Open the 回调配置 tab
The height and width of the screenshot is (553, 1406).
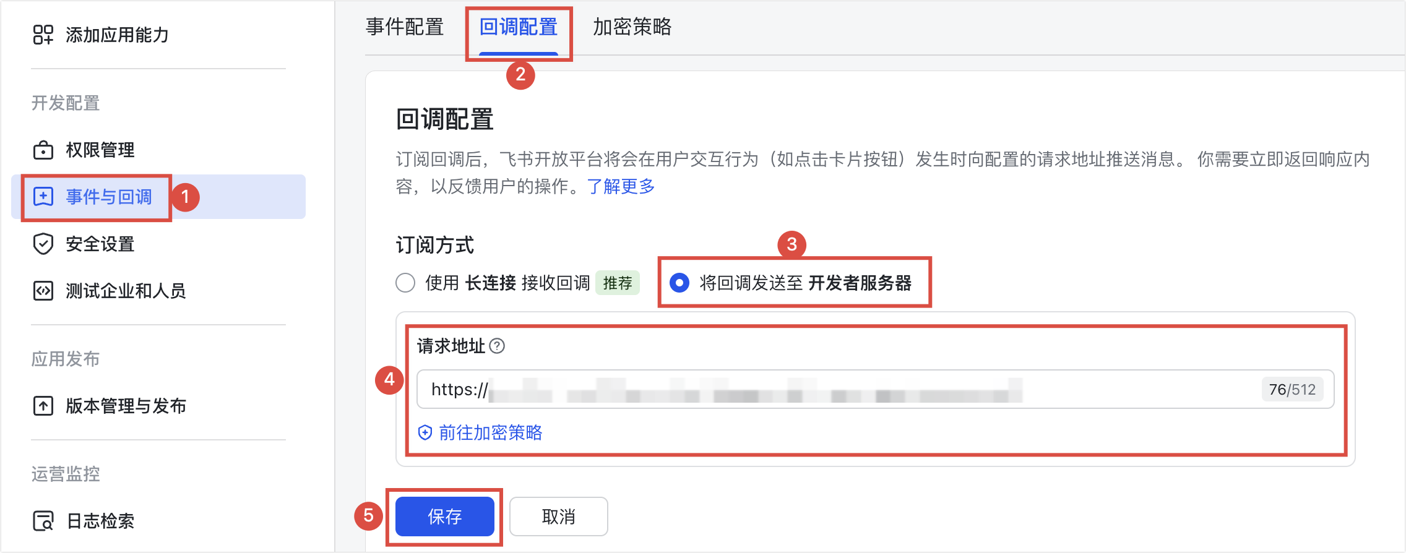click(x=519, y=27)
